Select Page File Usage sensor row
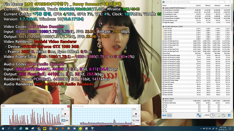The width and height of the screenshot is (234, 131). [x=196, y=22]
